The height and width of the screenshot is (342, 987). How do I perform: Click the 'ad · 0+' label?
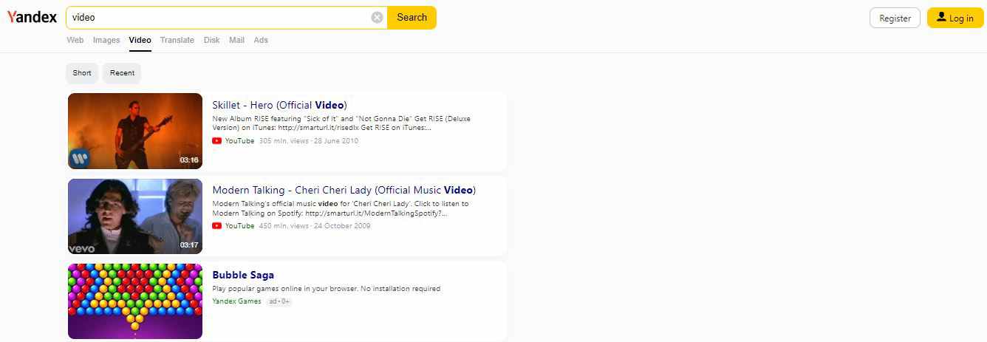tap(279, 301)
